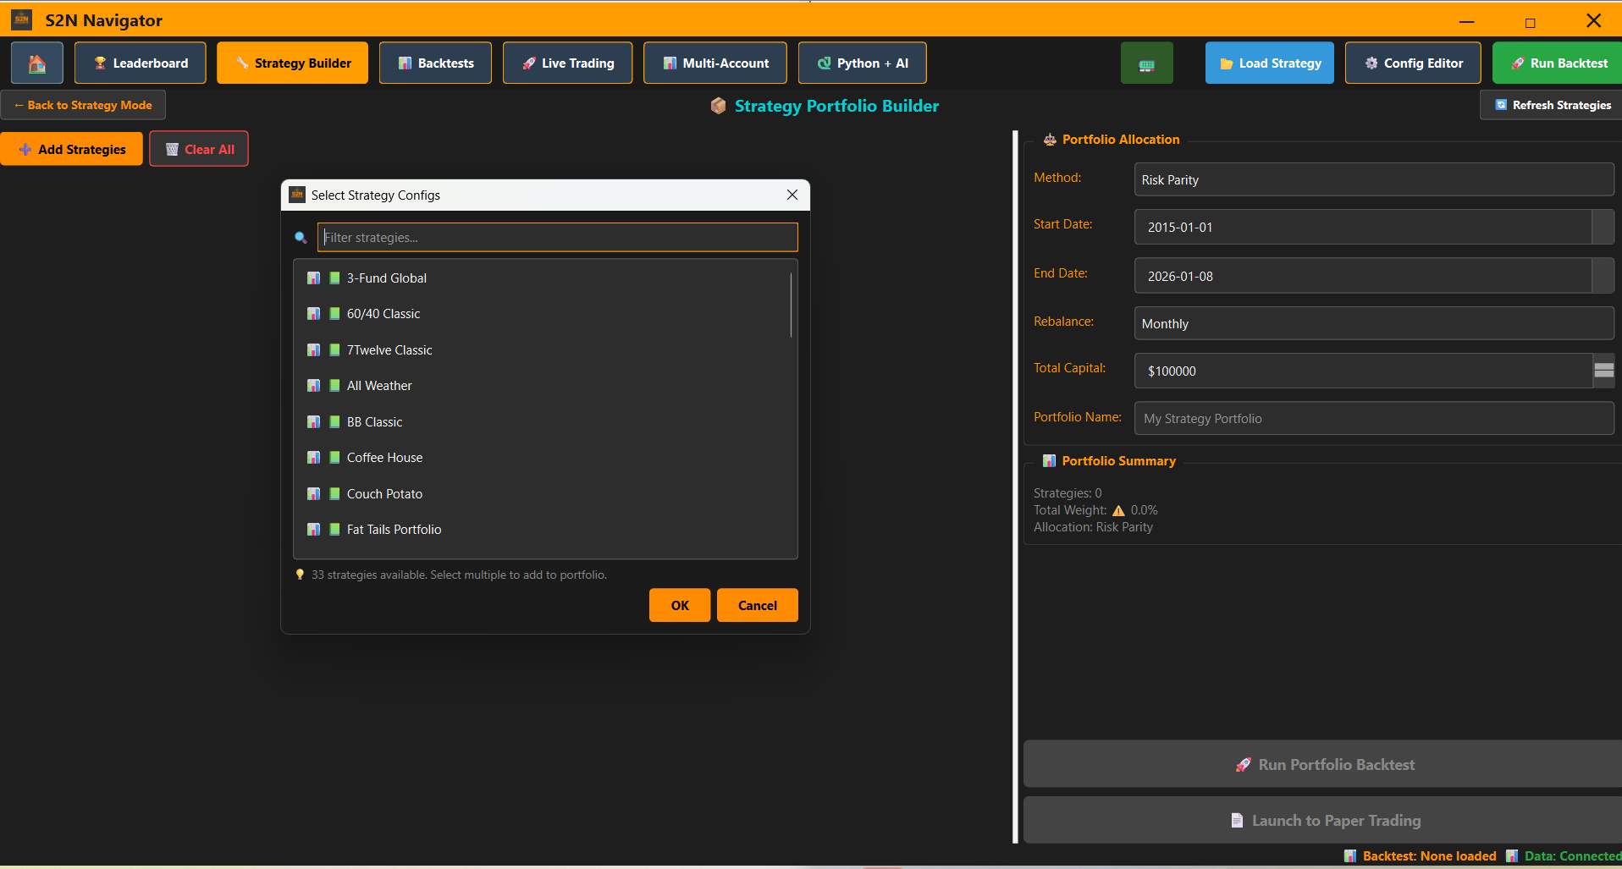Click green book icon beside Couch Potato
This screenshot has height=869, width=1622.
(334, 494)
